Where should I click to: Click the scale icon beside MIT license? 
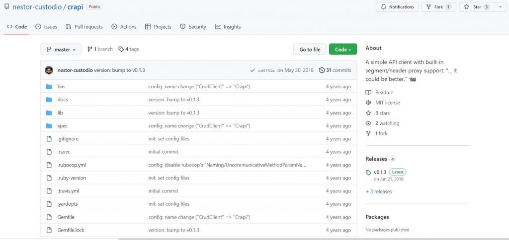pos(368,103)
